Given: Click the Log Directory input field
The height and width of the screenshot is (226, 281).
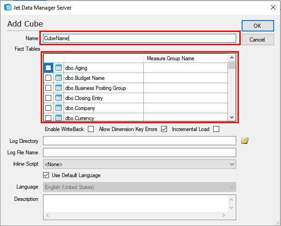Looking at the screenshot, I should pos(140,141).
